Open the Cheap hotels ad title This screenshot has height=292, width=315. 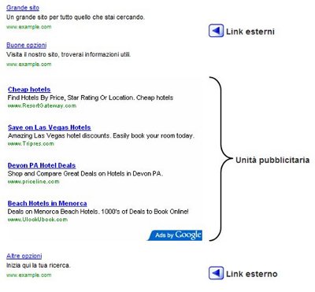point(29,90)
